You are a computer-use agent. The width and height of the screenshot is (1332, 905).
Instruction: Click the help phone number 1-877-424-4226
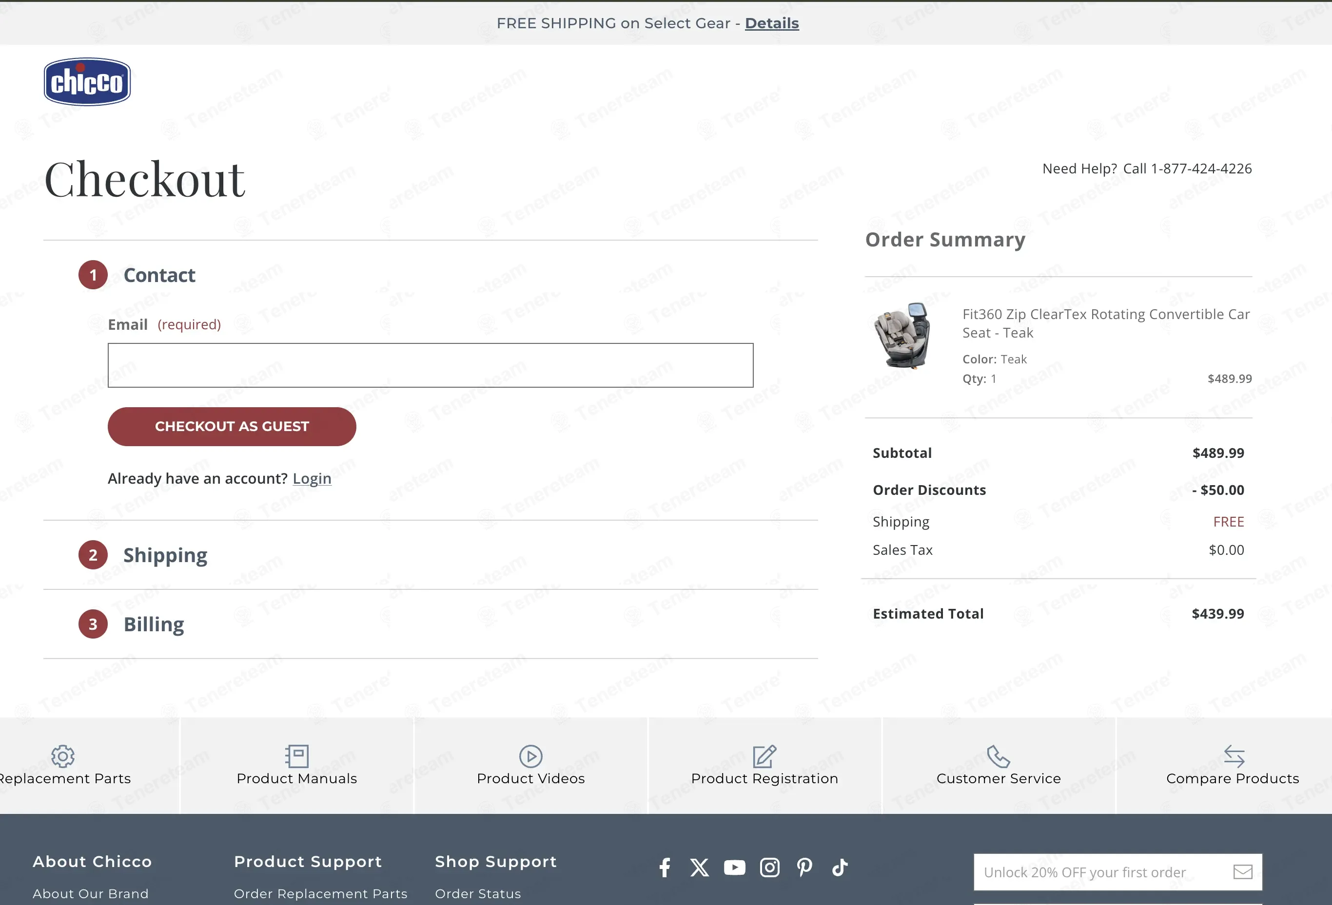tap(1201, 169)
